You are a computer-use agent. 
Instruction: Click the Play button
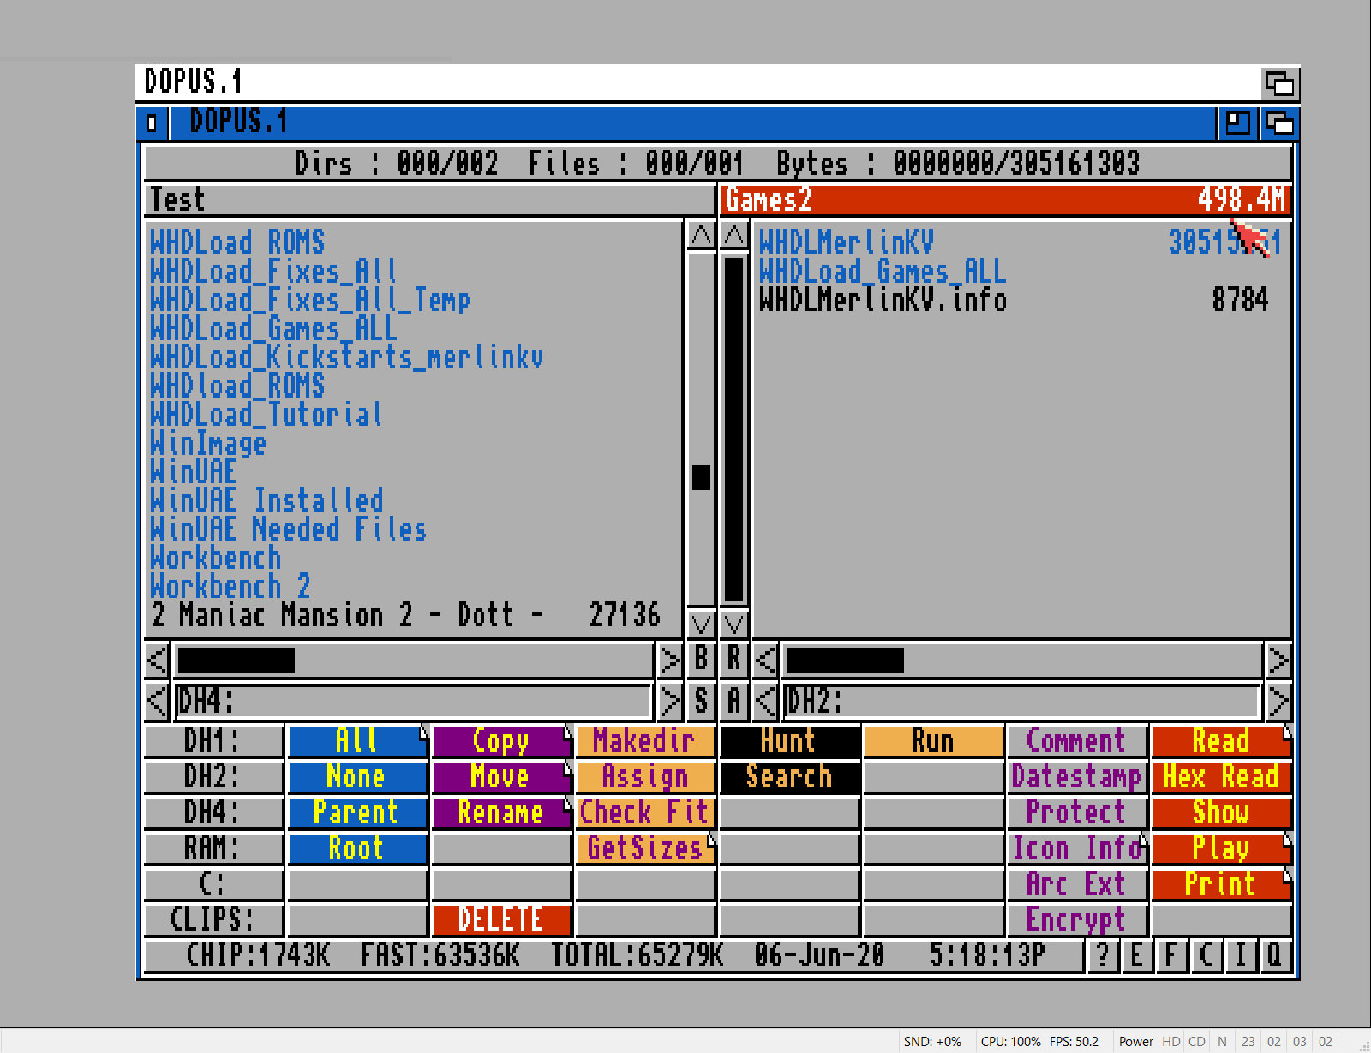click(1221, 848)
